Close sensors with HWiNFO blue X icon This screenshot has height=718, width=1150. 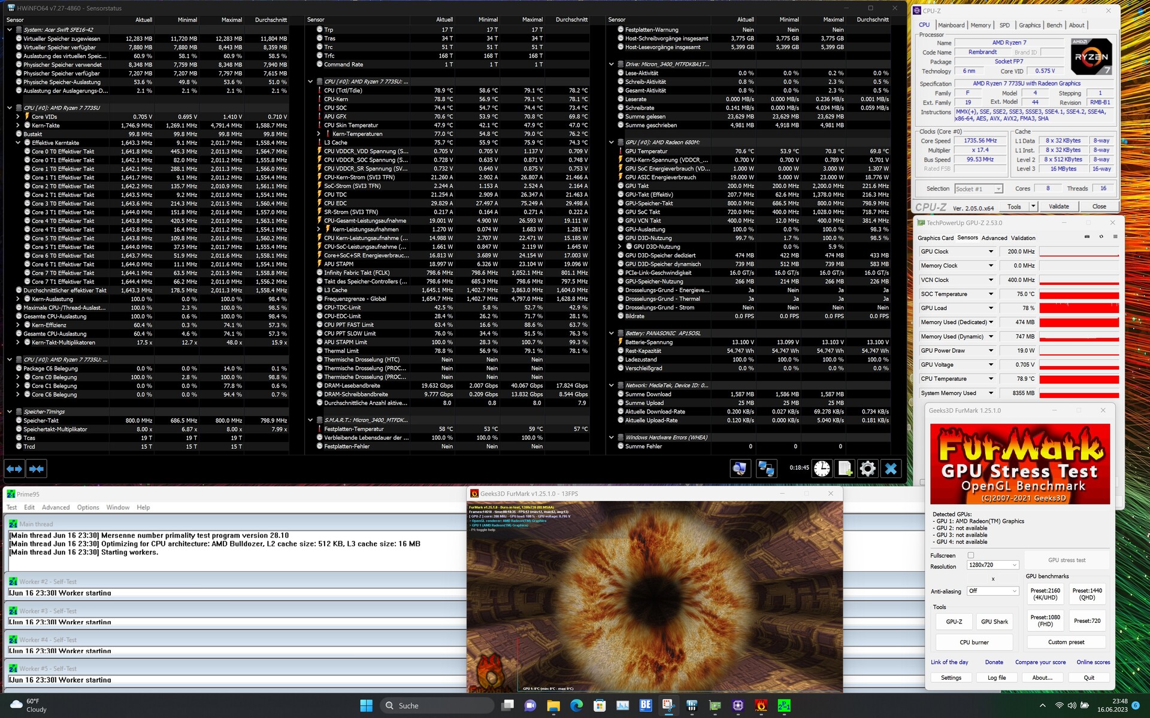point(891,468)
